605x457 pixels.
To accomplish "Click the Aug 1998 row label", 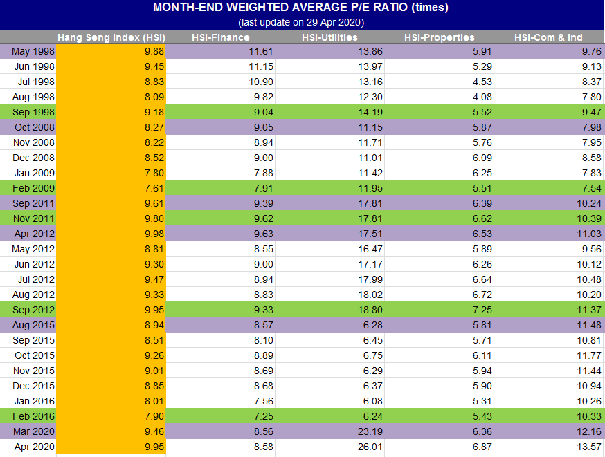I will pyautogui.click(x=33, y=97).
